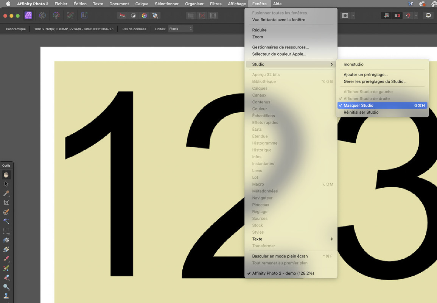Viewport: 437px width, 303px height.
Task: Select the monstudio preset
Action: 383,64
